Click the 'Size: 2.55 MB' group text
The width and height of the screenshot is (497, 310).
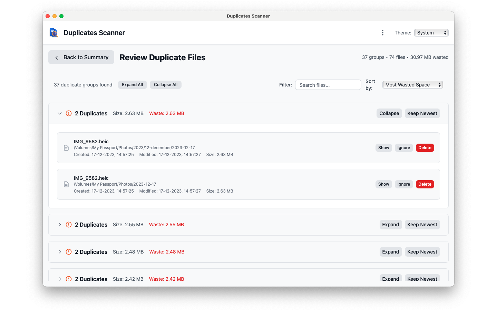(x=128, y=225)
